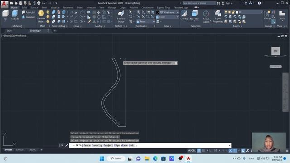Open the Front view dropdown in View panel
The height and width of the screenshot is (163, 290).
tap(167, 17)
